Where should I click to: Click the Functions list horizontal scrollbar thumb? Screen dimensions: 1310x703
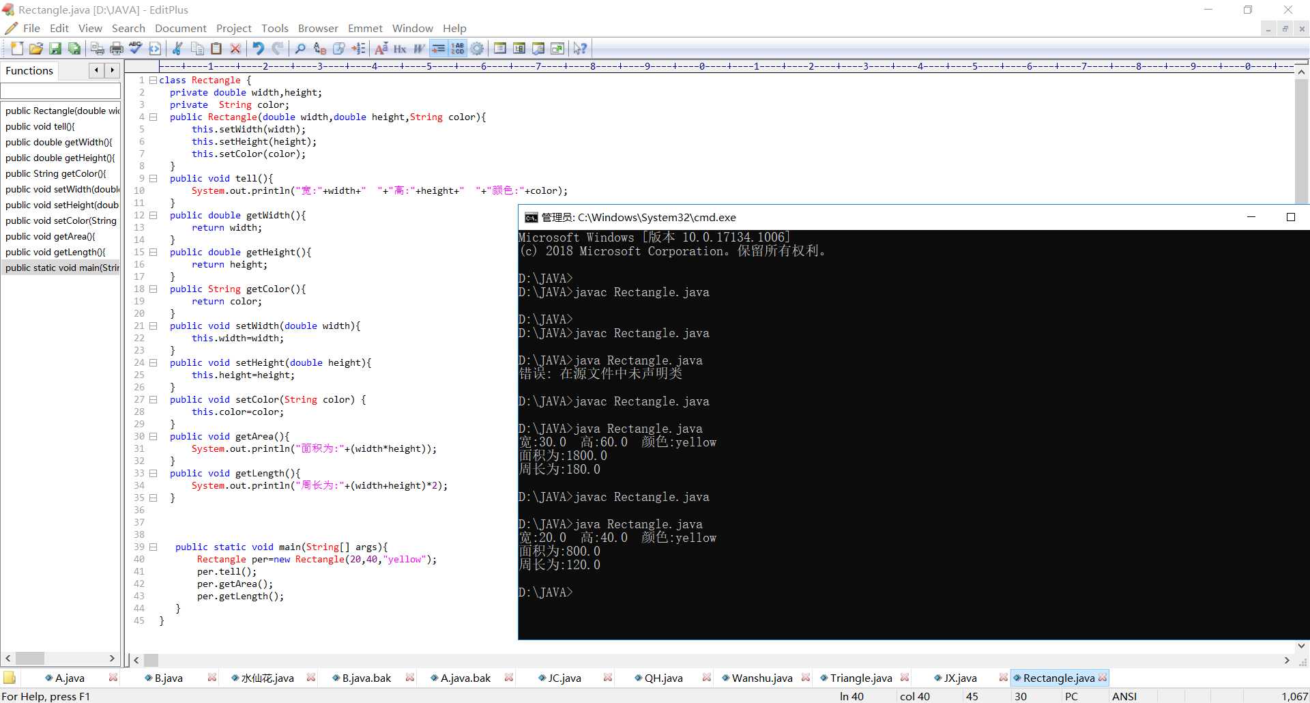click(x=30, y=659)
